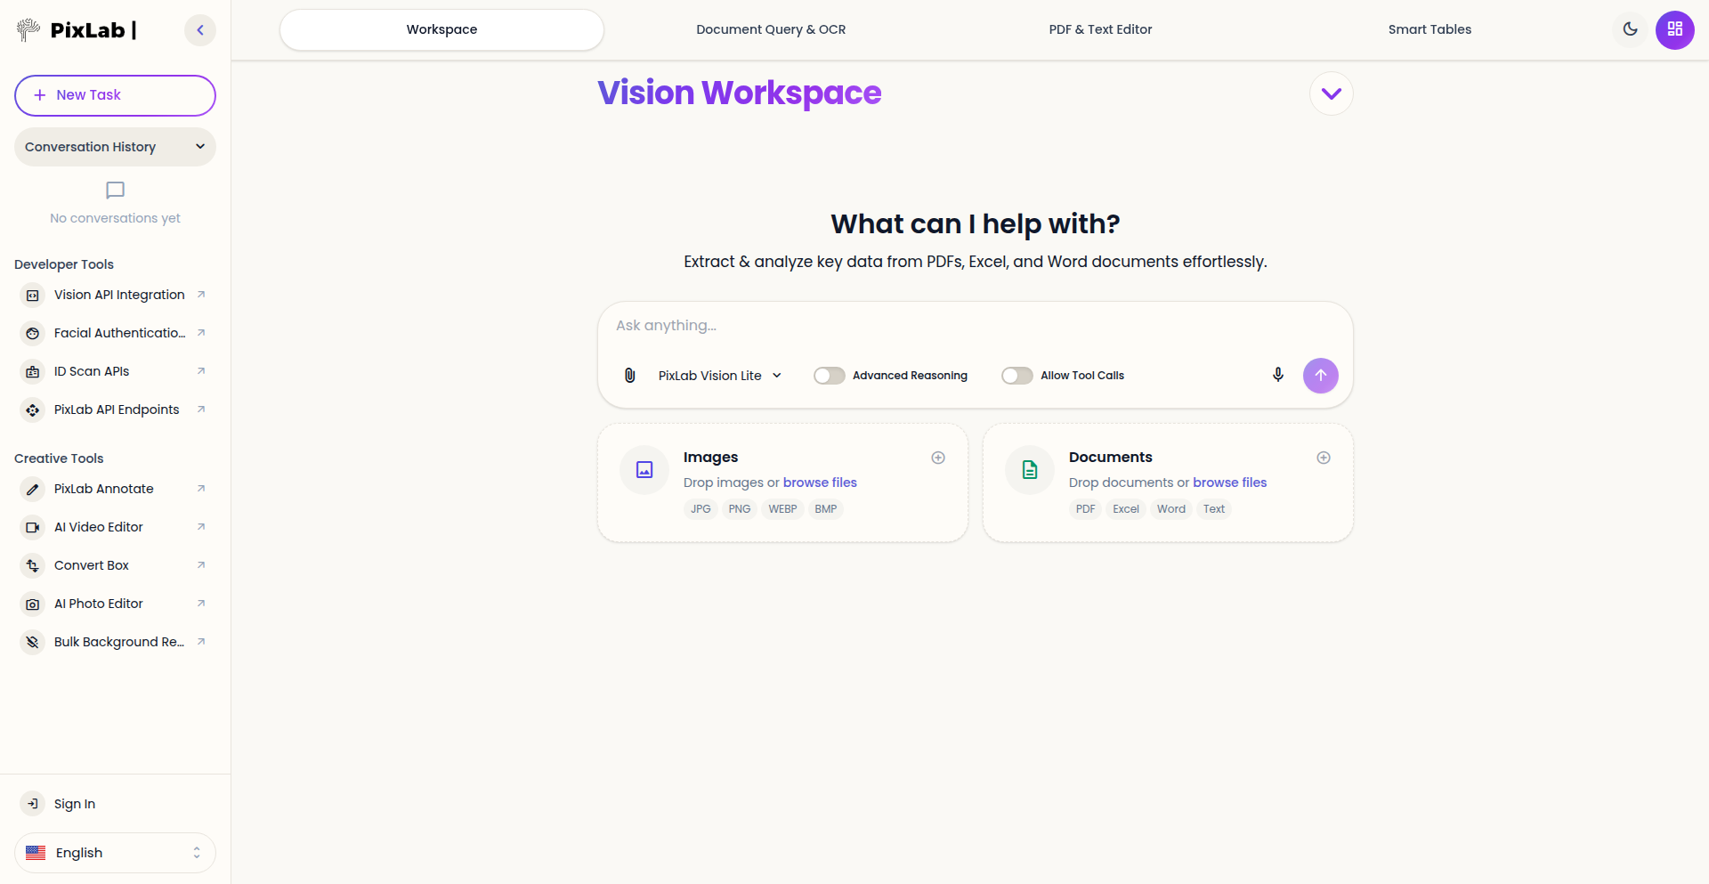This screenshot has width=1709, height=884.
Task: Click the BMP format tag
Action: click(x=825, y=509)
